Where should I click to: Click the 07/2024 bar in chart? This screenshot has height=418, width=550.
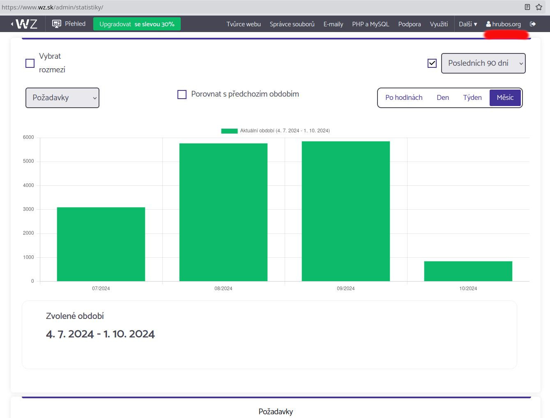(x=101, y=244)
